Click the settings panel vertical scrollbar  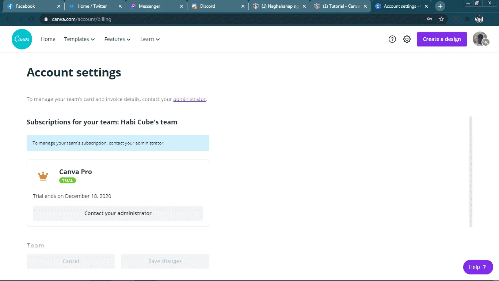pos(471,172)
